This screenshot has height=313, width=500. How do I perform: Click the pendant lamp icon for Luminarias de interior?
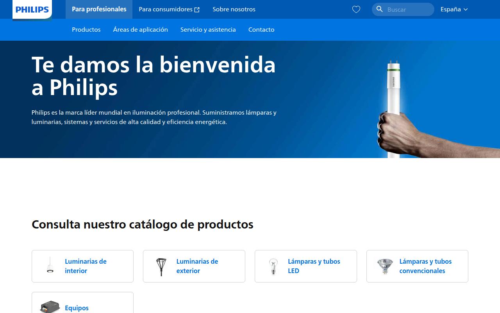[x=50, y=265]
